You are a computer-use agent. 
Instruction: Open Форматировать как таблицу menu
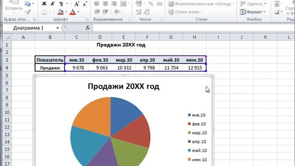point(201,4)
